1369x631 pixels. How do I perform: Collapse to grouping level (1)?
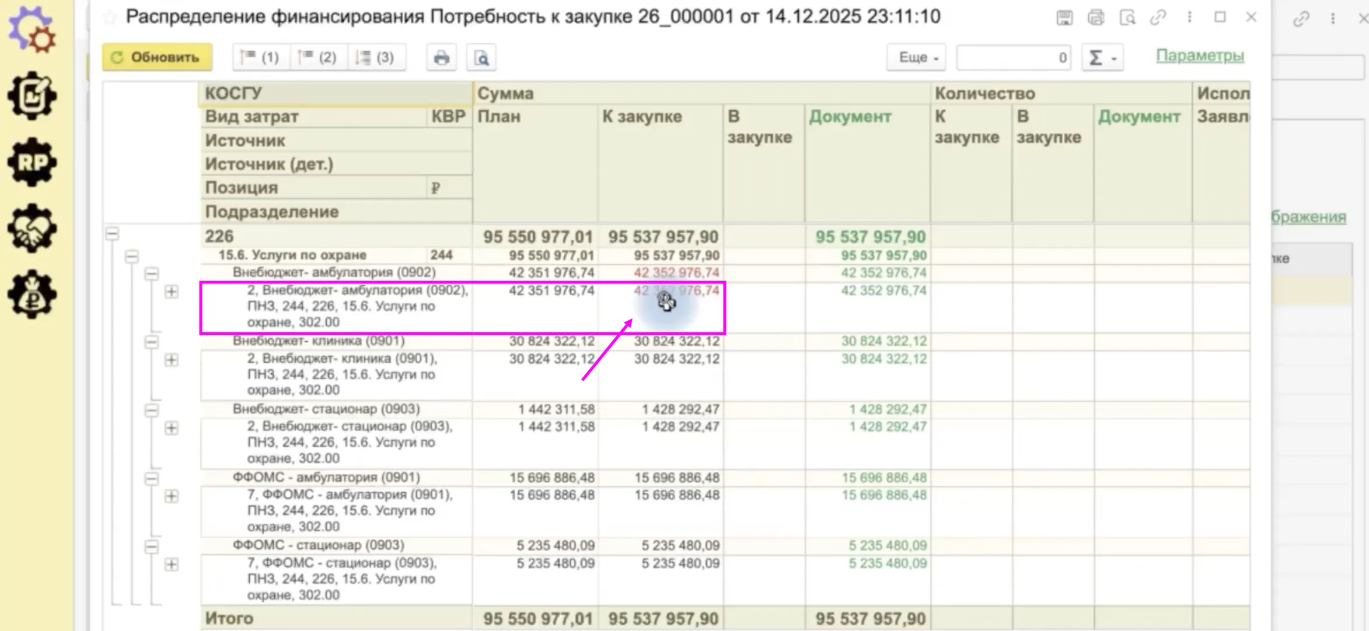[260, 57]
